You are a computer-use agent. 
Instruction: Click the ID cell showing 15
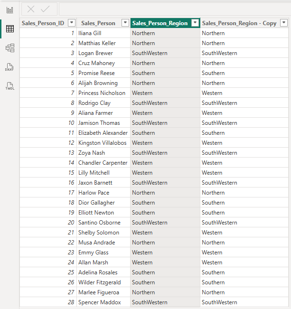click(48, 173)
